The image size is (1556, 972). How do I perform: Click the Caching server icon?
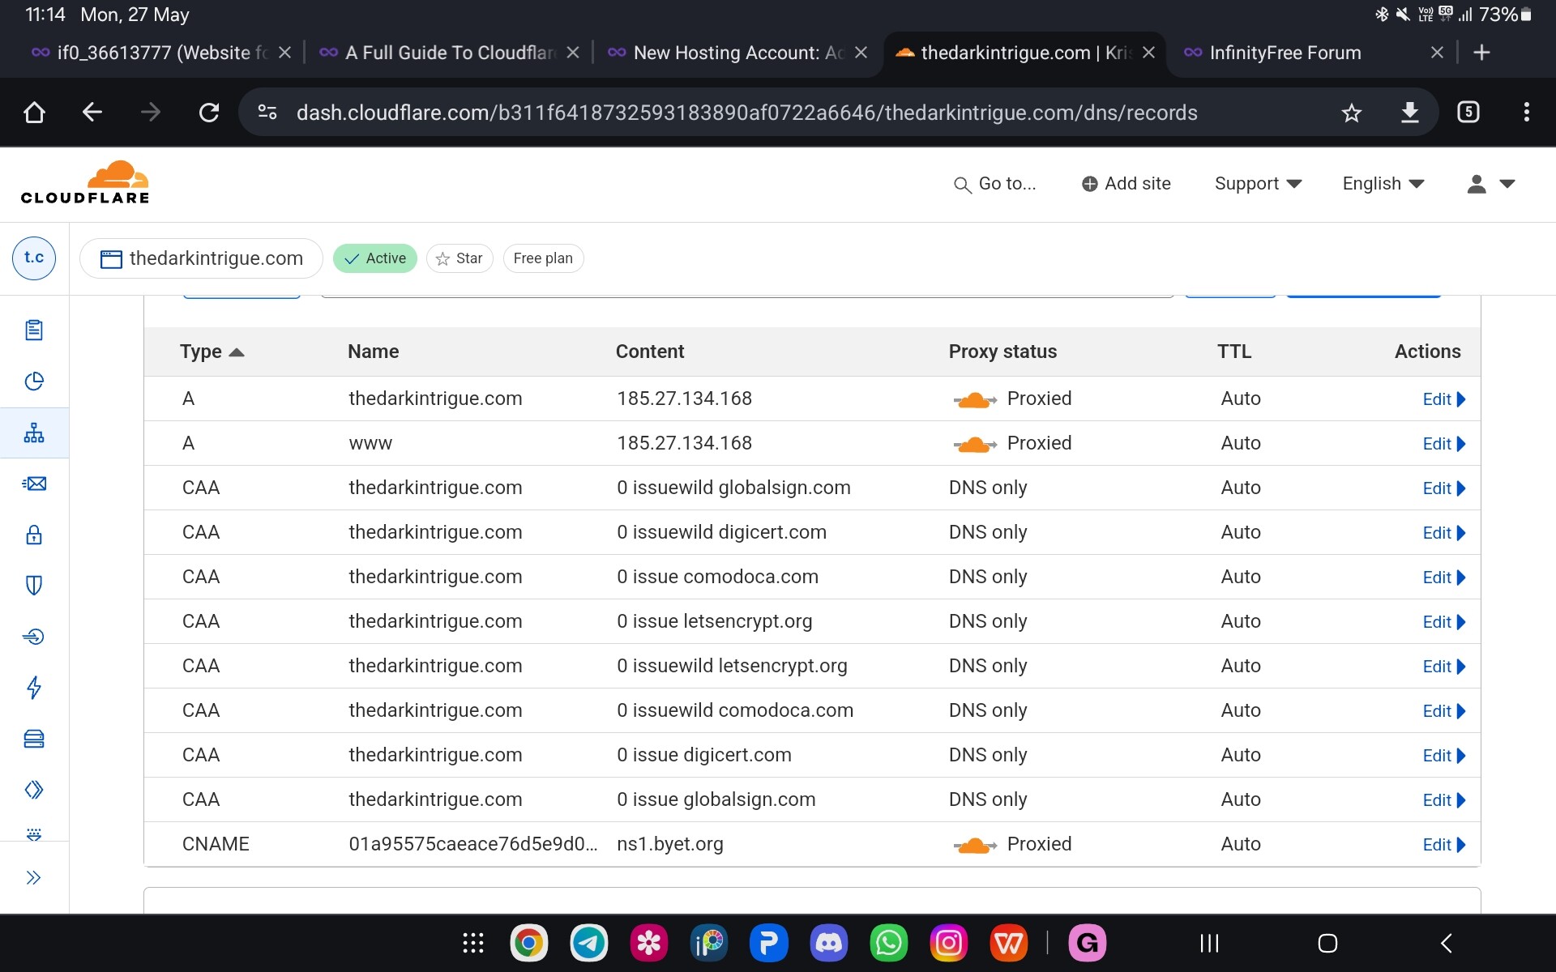click(34, 739)
